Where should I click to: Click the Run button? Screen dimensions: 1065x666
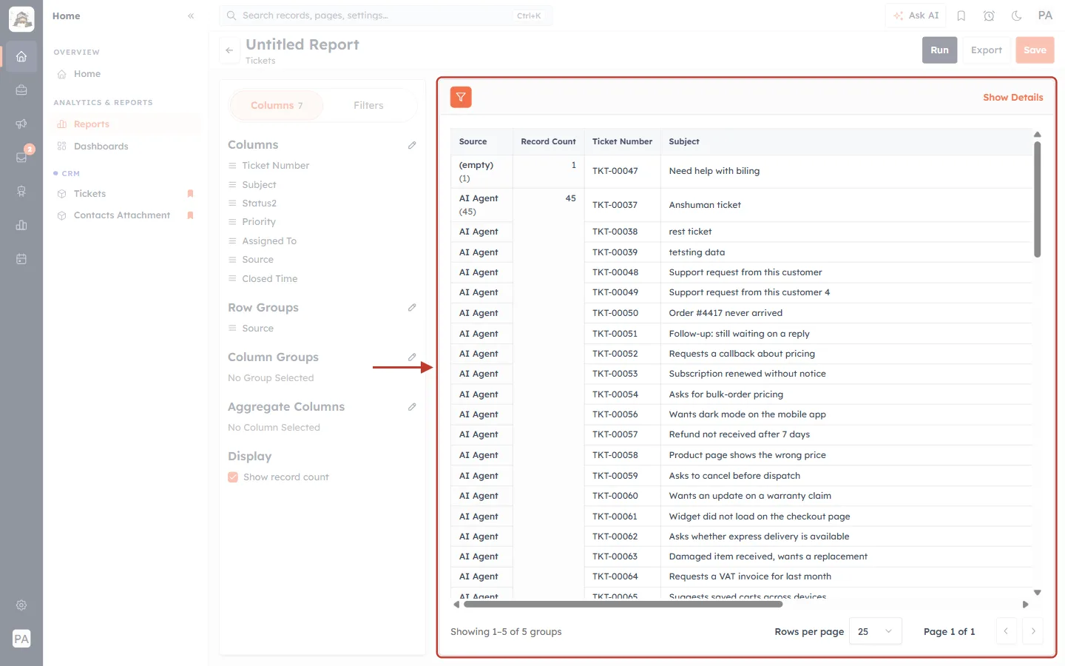click(x=939, y=50)
